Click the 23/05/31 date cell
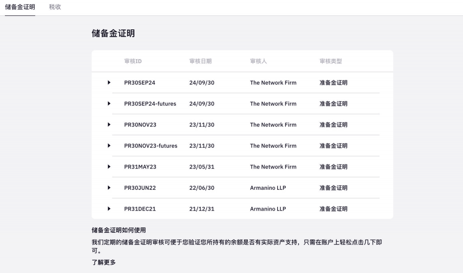 click(x=202, y=167)
